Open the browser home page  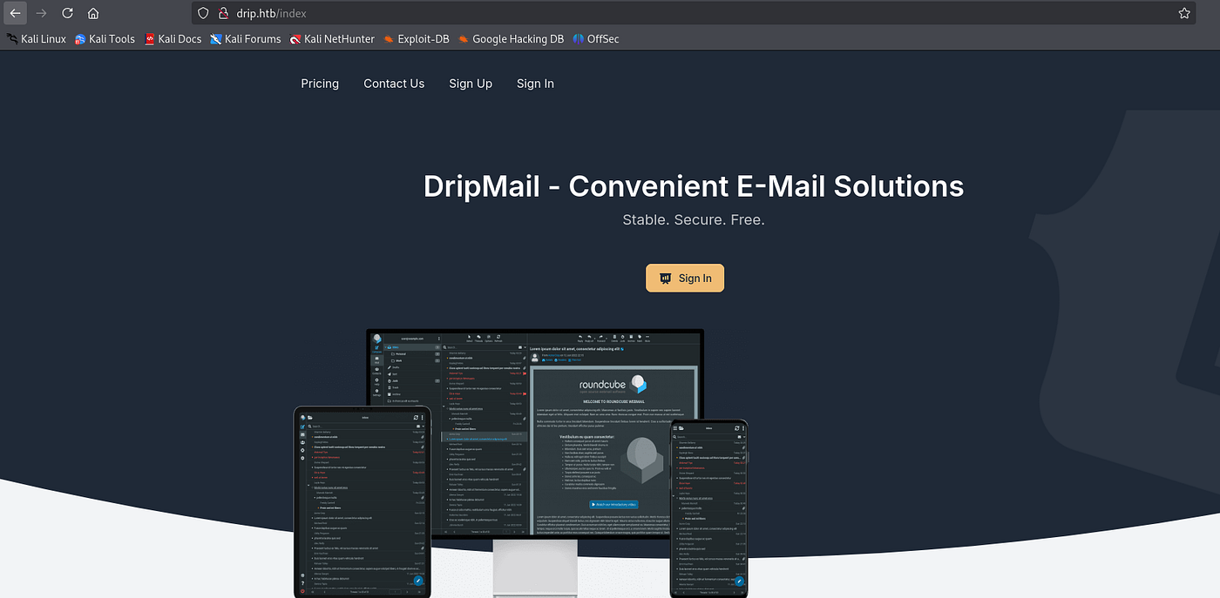pos(93,13)
